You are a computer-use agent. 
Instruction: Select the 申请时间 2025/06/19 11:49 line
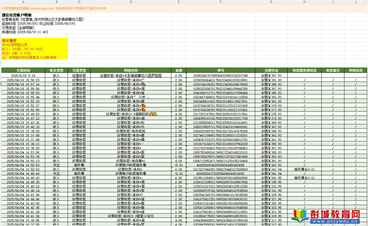pyautogui.click(x=25, y=32)
